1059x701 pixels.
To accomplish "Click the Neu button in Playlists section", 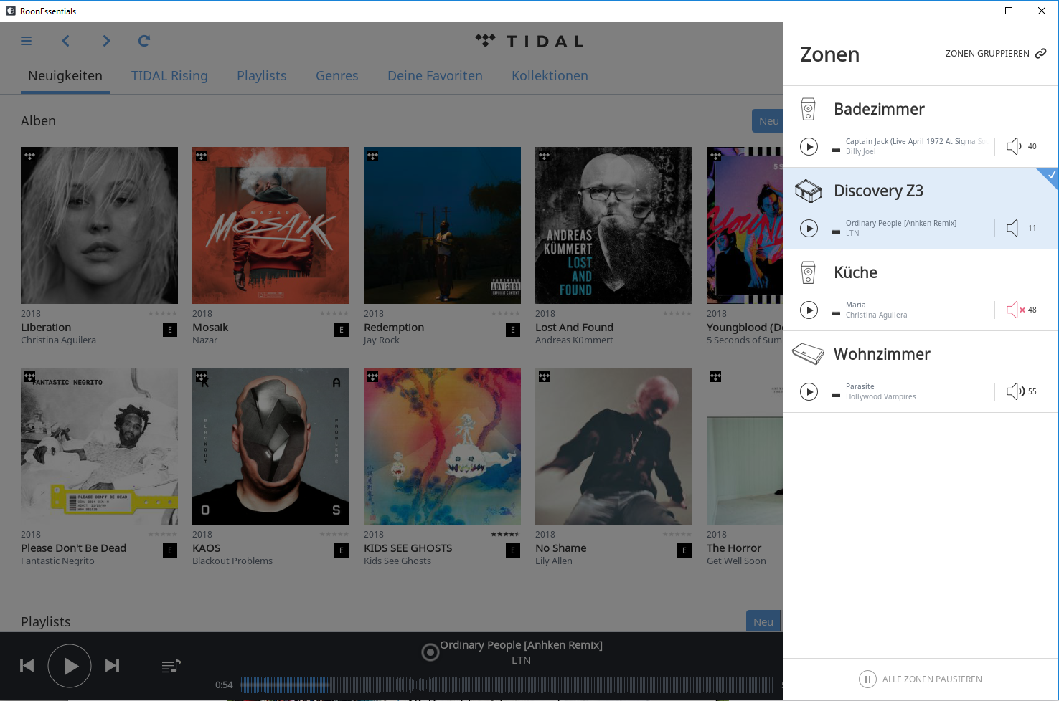I will coord(763,621).
